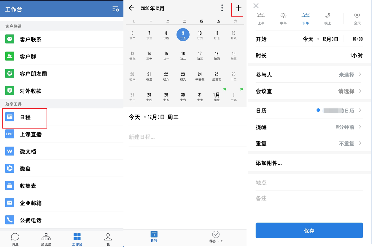Select 上午 morning time period
This screenshot has width=372, height=247.
pos(261,19)
